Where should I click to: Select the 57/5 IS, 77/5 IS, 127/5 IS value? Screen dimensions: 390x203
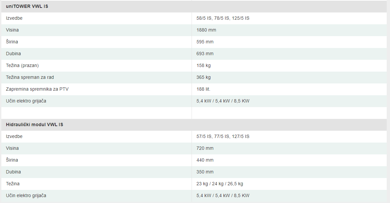coord(223,136)
